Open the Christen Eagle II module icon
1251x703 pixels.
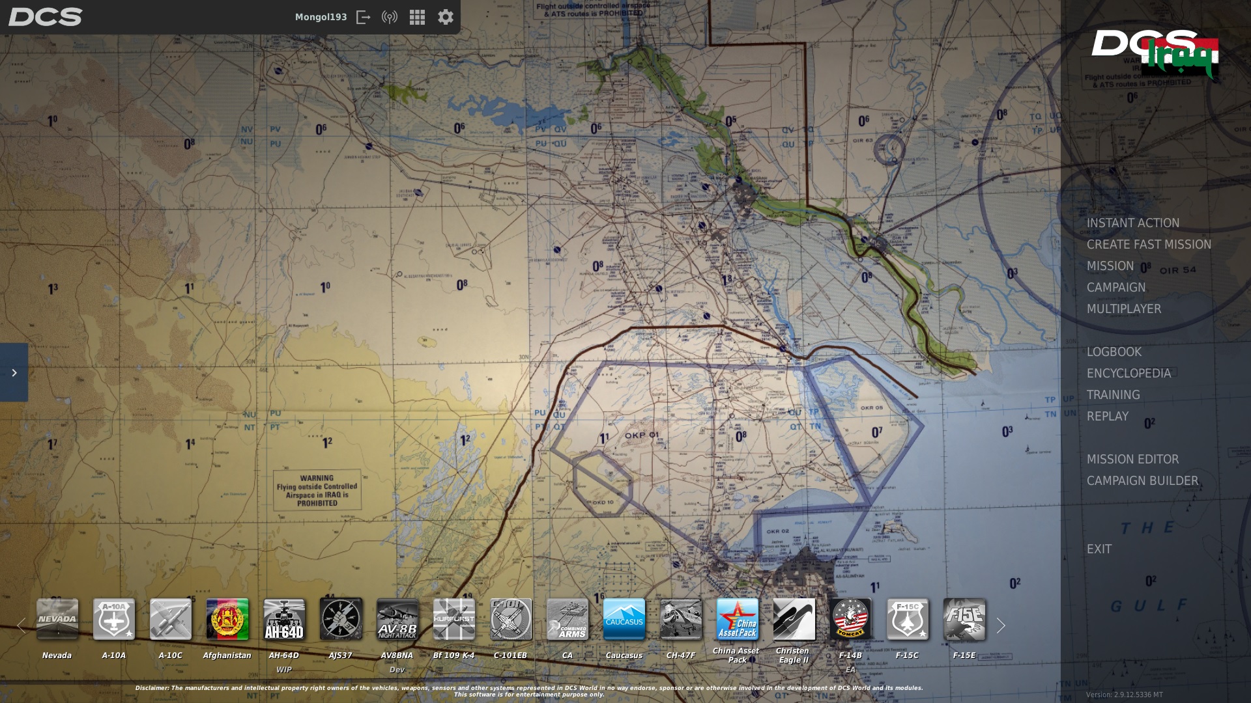pyautogui.click(x=794, y=620)
